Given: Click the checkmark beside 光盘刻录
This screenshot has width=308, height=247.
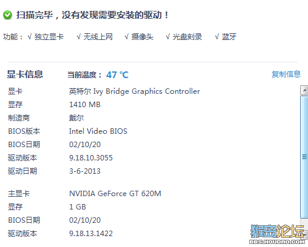Looking at the screenshot, I should click(x=168, y=37).
